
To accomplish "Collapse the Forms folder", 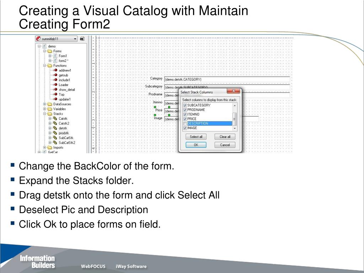I will click(44, 51).
